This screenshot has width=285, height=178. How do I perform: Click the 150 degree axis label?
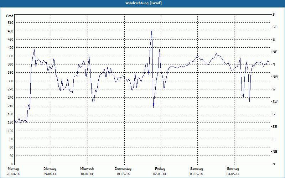[11, 122]
